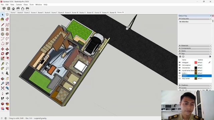Show the highlighted Lantai 2 tag
This screenshot has width=214, height=120.
(x=180, y=76)
